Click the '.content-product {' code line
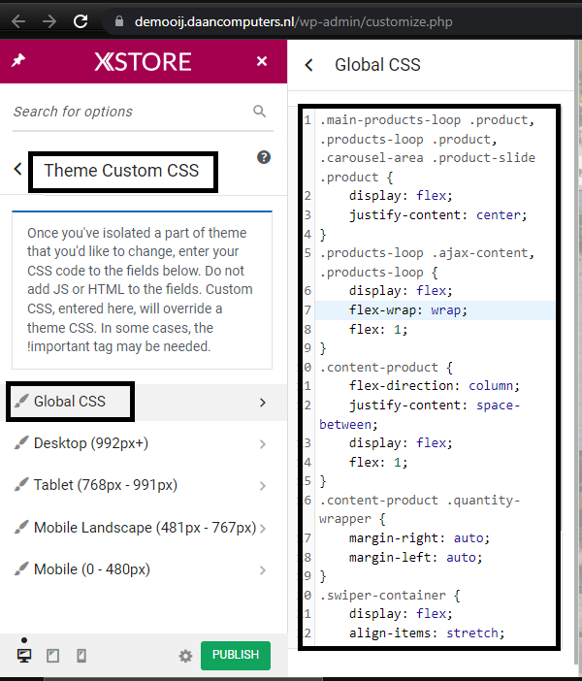This screenshot has width=582, height=681. pos(386,368)
